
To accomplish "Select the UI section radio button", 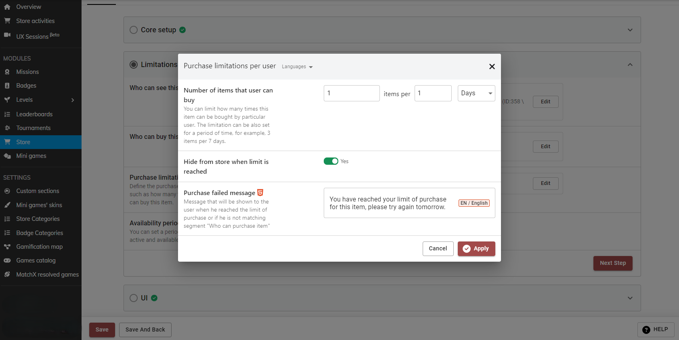I will coord(134,298).
